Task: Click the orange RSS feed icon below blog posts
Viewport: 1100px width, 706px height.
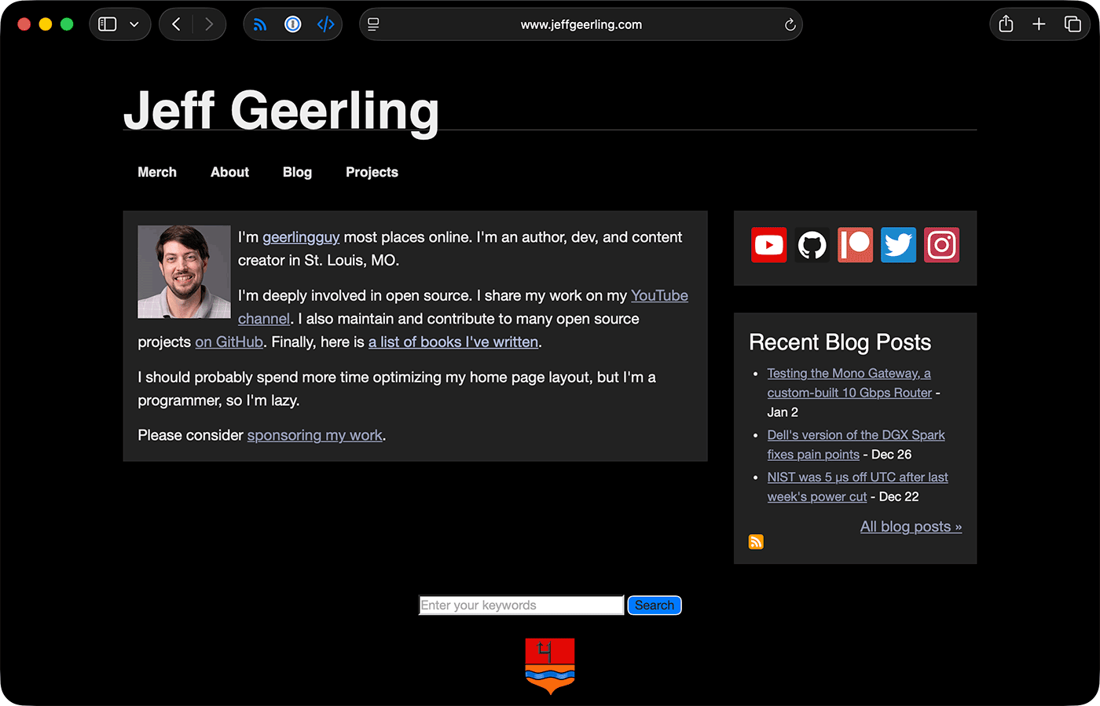Action: [x=756, y=542]
